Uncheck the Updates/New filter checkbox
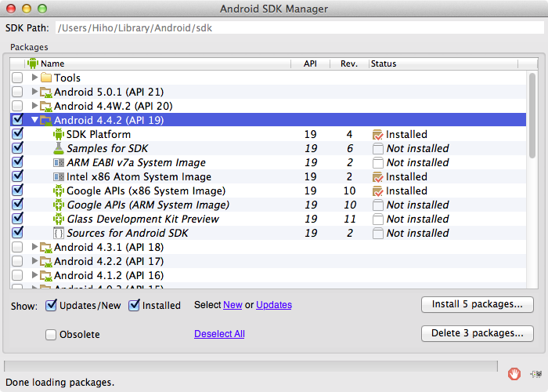Viewport: 548px width, 392px height. (52, 305)
